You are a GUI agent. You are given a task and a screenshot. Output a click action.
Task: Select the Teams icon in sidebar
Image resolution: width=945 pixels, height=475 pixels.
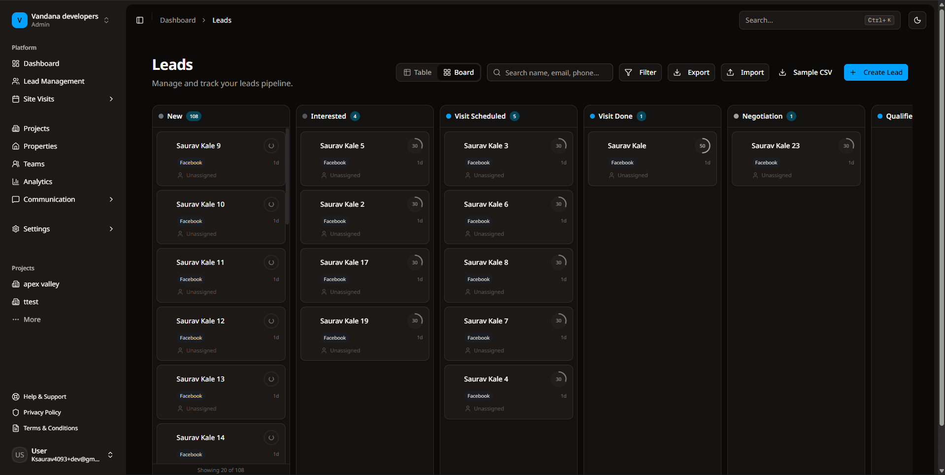click(x=15, y=164)
